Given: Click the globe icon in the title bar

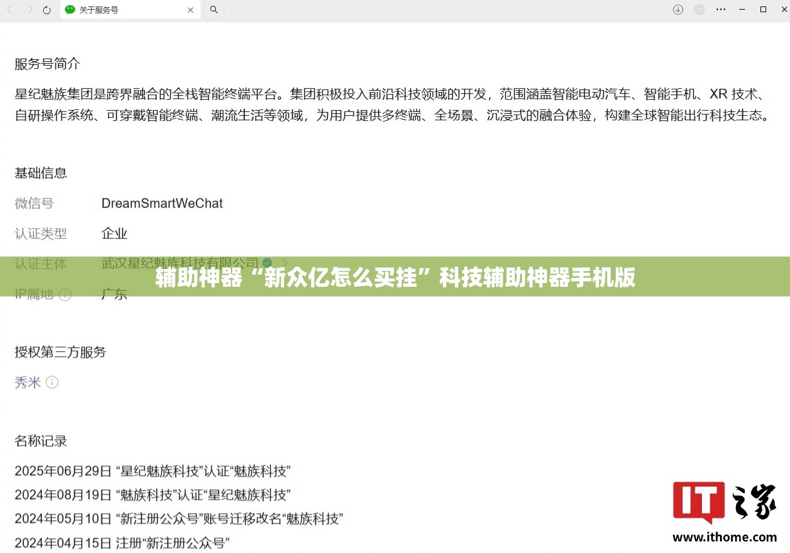Looking at the screenshot, I should [x=699, y=10].
